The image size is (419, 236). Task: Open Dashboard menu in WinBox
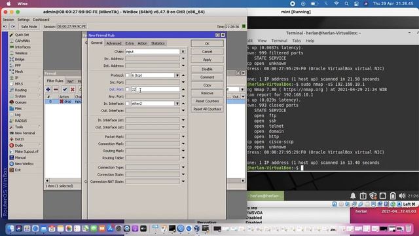pyautogui.click(x=41, y=20)
